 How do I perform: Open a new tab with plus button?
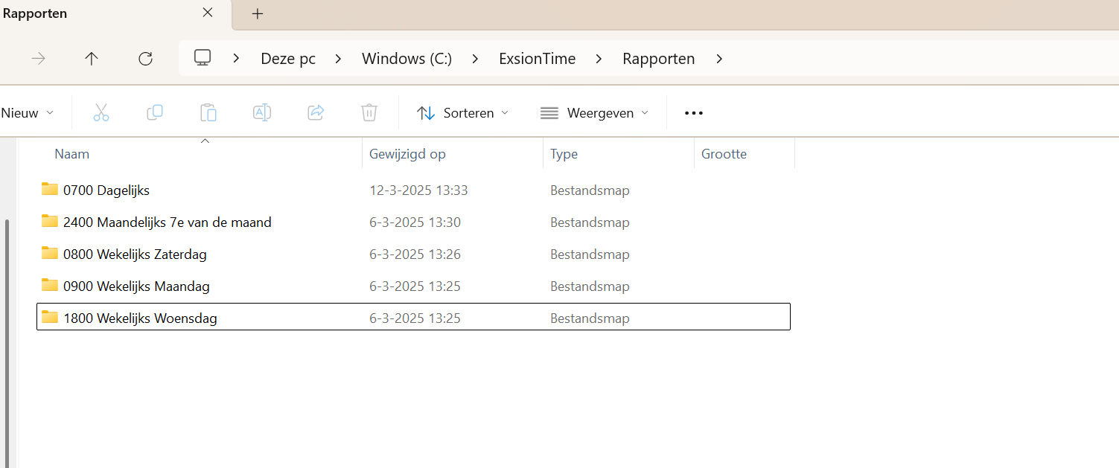pos(258,13)
